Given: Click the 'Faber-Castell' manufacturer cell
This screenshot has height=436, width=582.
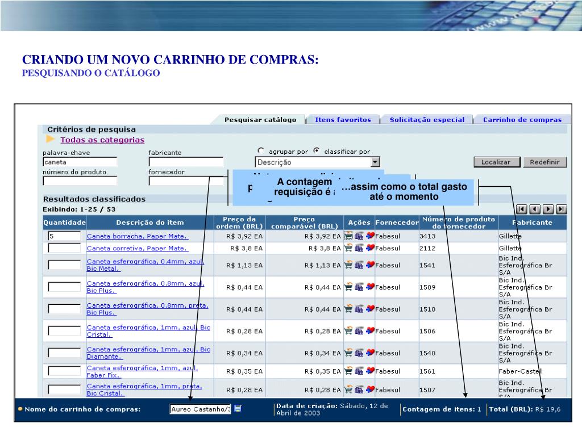Looking at the screenshot, I should (x=521, y=371).
